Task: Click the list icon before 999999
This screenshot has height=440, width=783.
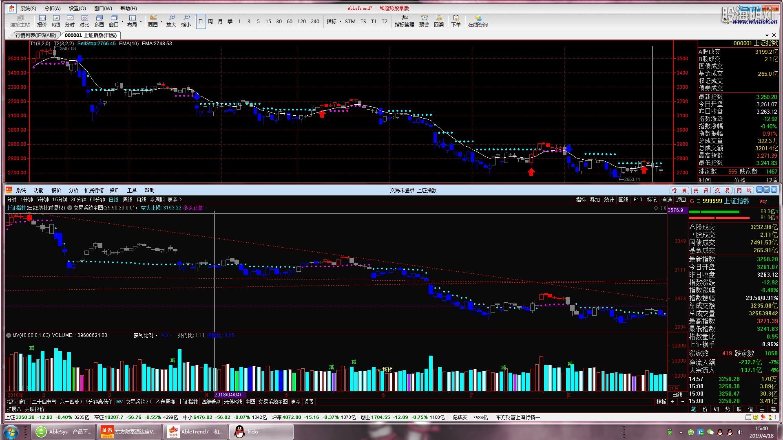Action: pyautogui.click(x=699, y=201)
